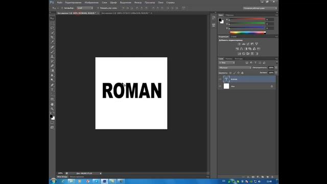Open status bar info arrow menu

pyautogui.click(x=101, y=173)
